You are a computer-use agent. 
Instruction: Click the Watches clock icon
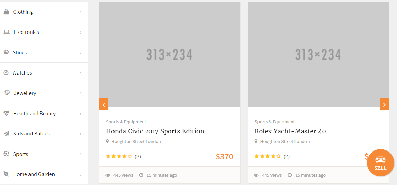[x=6, y=73]
